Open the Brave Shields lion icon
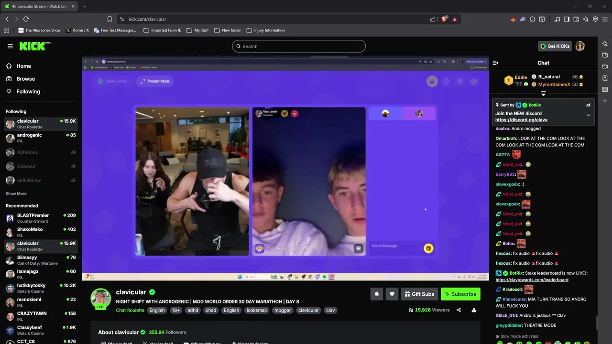Viewport: 612px width, 344px height. pos(444,19)
